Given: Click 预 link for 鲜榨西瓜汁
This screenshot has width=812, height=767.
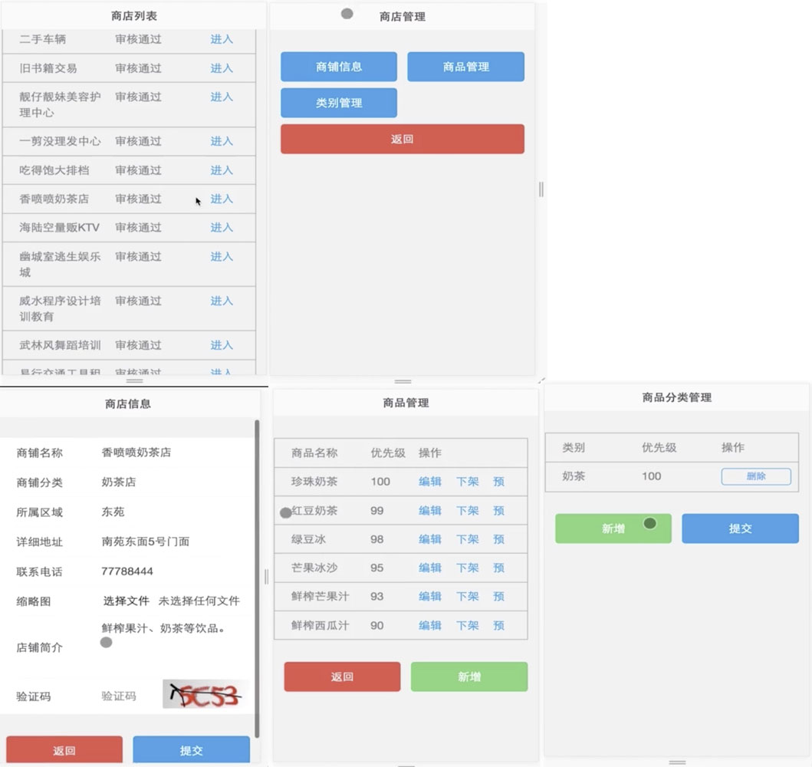Looking at the screenshot, I should [498, 626].
